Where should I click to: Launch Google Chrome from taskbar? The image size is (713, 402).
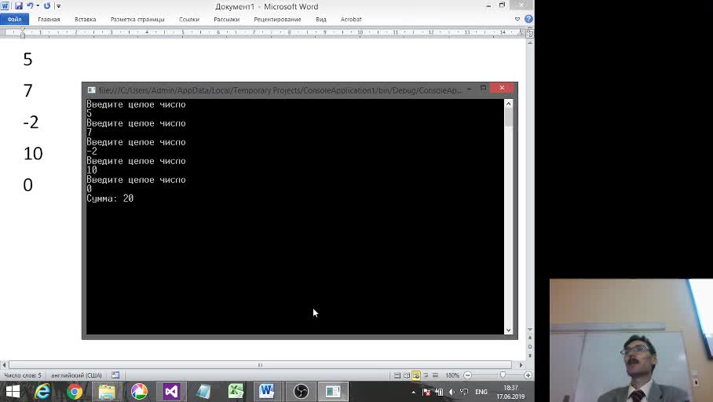coord(75,392)
